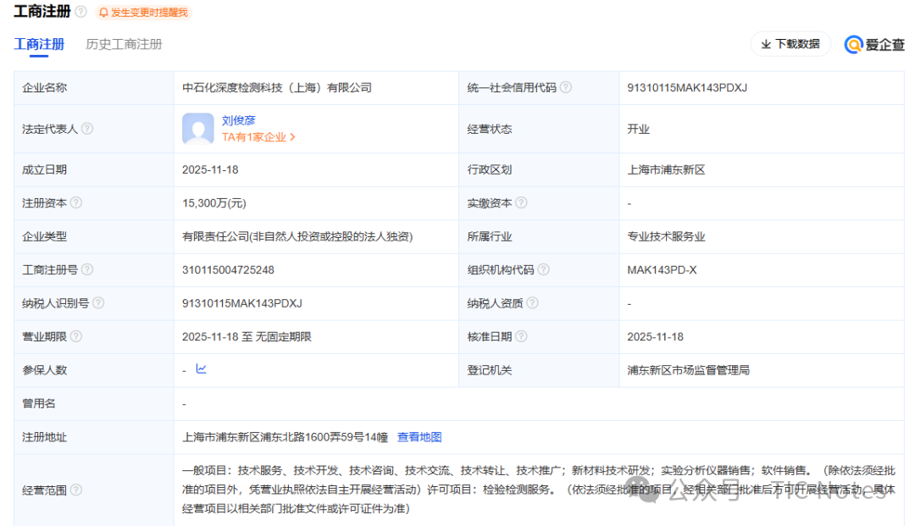Viewport: 915px width, 526px height.
Task: Click help icon next to 统一社会信用代码
Action: [x=566, y=87]
